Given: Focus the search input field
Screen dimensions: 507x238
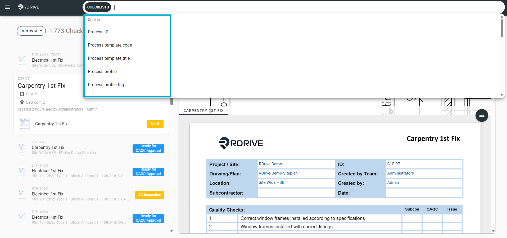Looking at the screenshot, I should (x=307, y=7).
